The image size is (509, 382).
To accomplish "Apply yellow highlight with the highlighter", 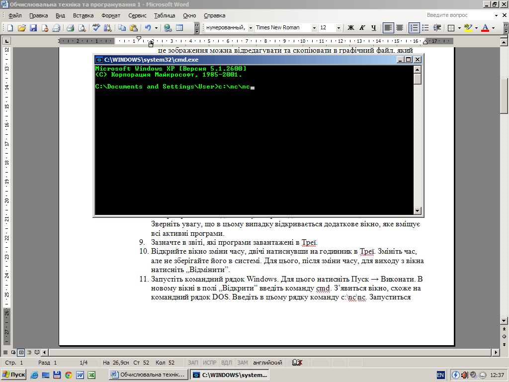I will tap(468, 28).
